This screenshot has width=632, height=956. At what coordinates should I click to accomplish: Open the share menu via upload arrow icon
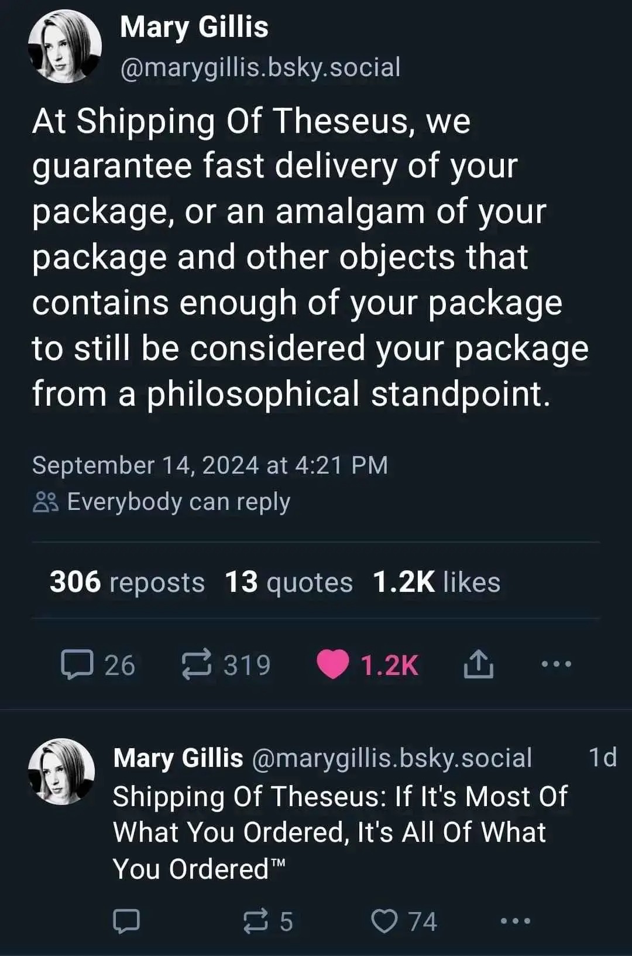pyautogui.click(x=479, y=664)
